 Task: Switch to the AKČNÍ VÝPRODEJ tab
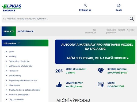point(26,31)
